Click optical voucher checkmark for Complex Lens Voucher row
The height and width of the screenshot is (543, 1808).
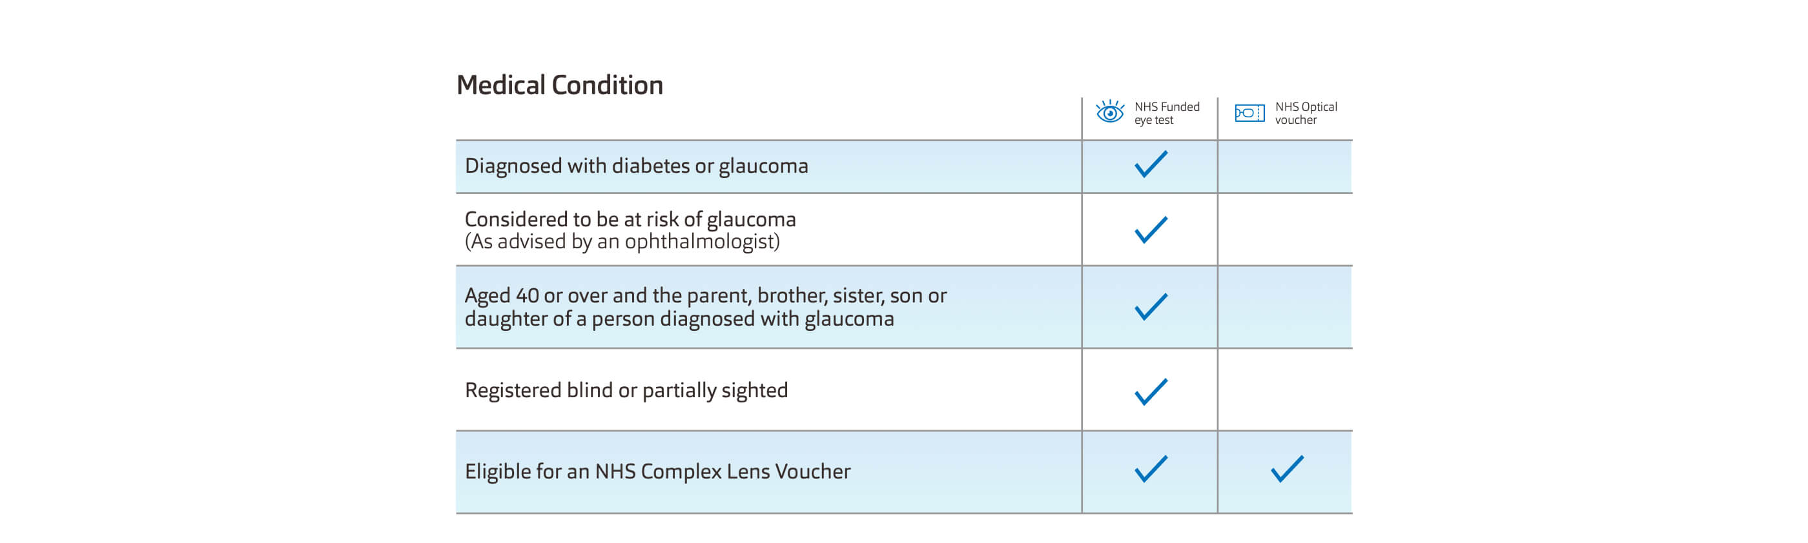(x=1286, y=469)
